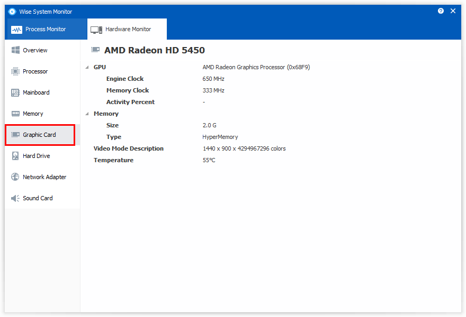Open the Network Adapter section label
466x317 pixels.
click(x=44, y=177)
